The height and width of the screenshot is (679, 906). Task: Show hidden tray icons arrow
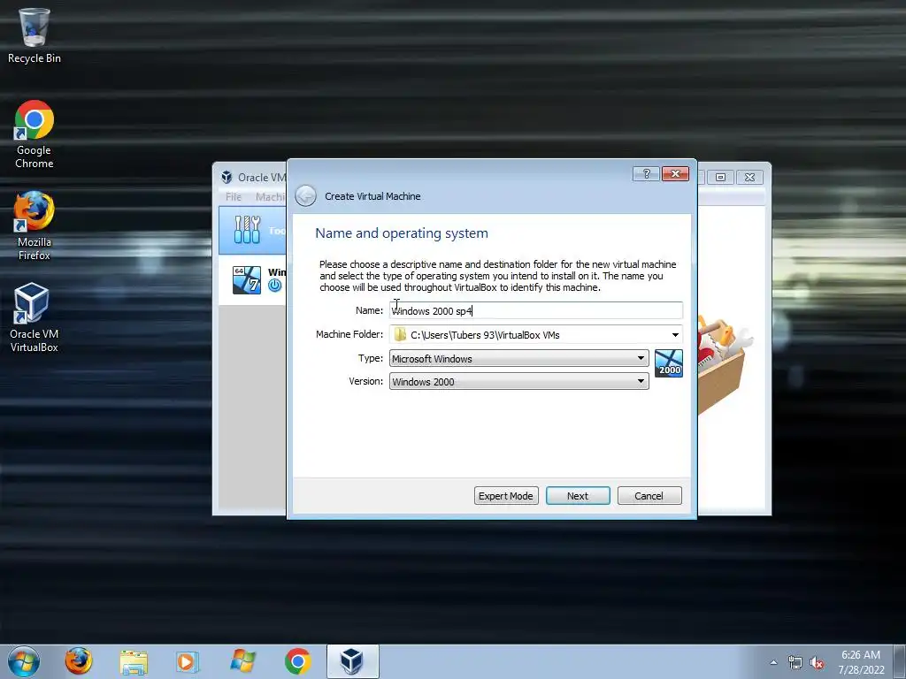[x=773, y=662]
